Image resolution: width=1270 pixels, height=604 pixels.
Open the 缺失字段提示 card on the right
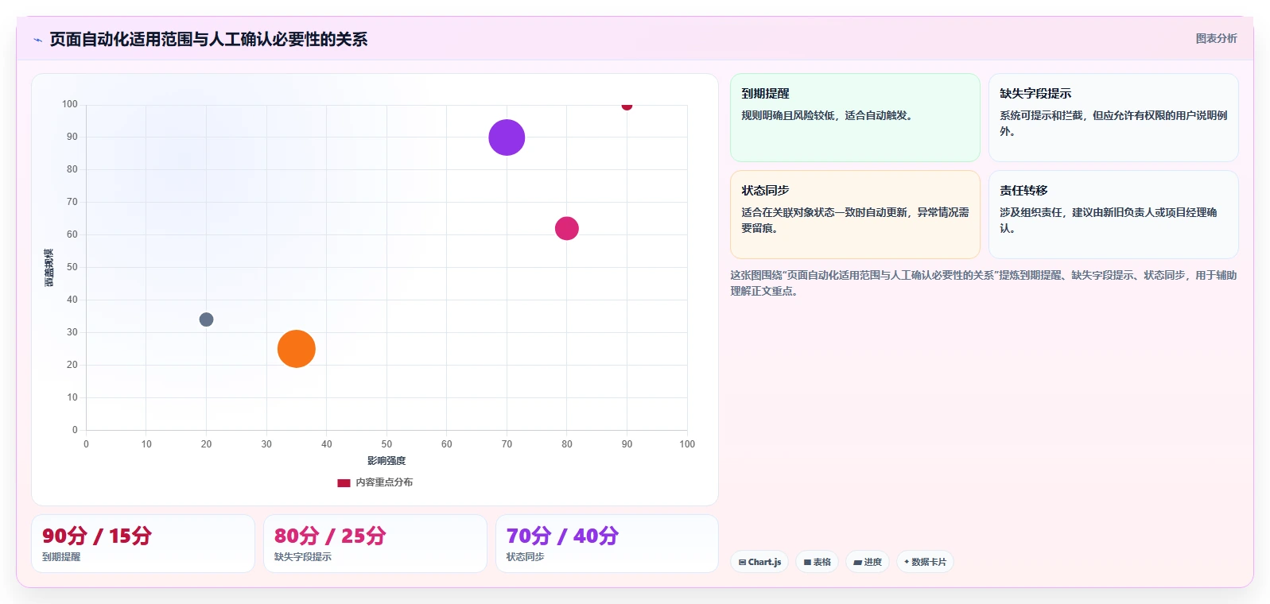pyautogui.click(x=1113, y=118)
